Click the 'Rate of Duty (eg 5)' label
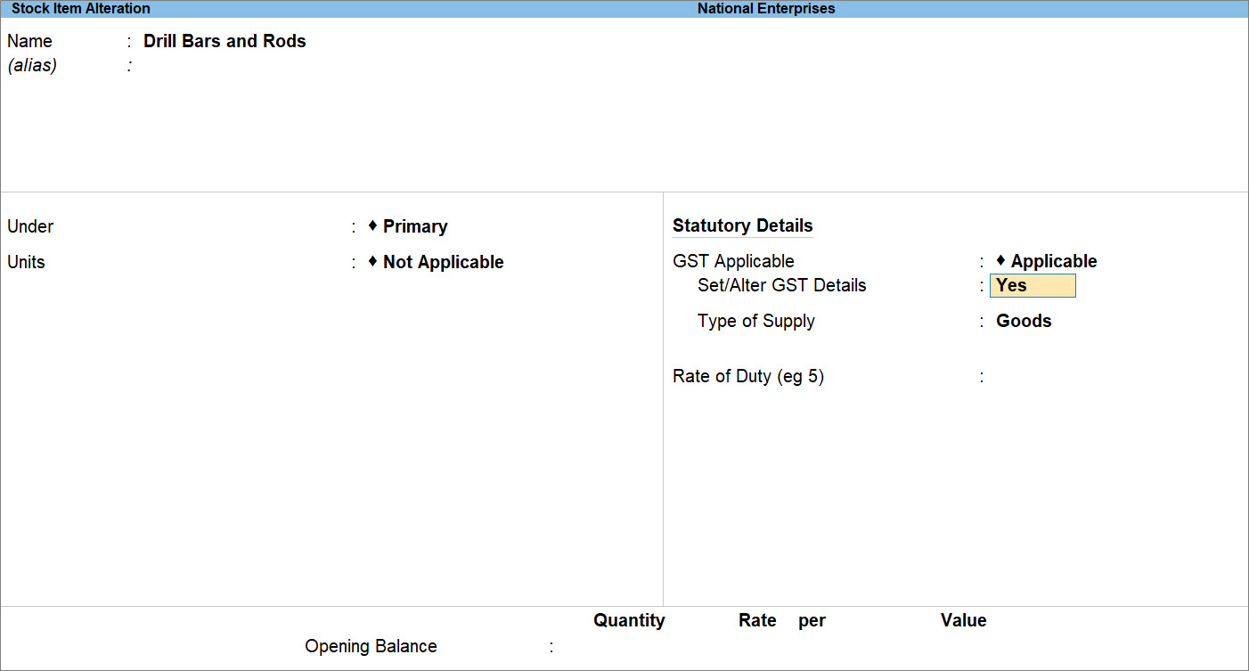Image resolution: width=1249 pixels, height=671 pixels. pyautogui.click(x=748, y=376)
